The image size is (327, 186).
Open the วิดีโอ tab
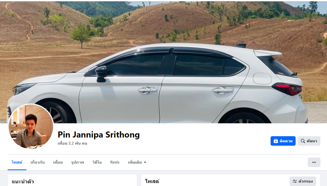[97, 162]
